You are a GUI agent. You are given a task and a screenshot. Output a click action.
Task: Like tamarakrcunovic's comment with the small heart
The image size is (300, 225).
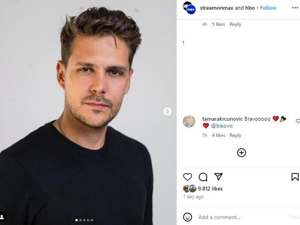pyautogui.click(x=298, y=121)
